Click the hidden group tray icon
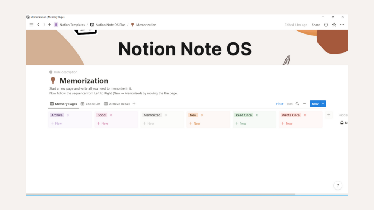The image size is (374, 210). pyautogui.click(x=342, y=123)
